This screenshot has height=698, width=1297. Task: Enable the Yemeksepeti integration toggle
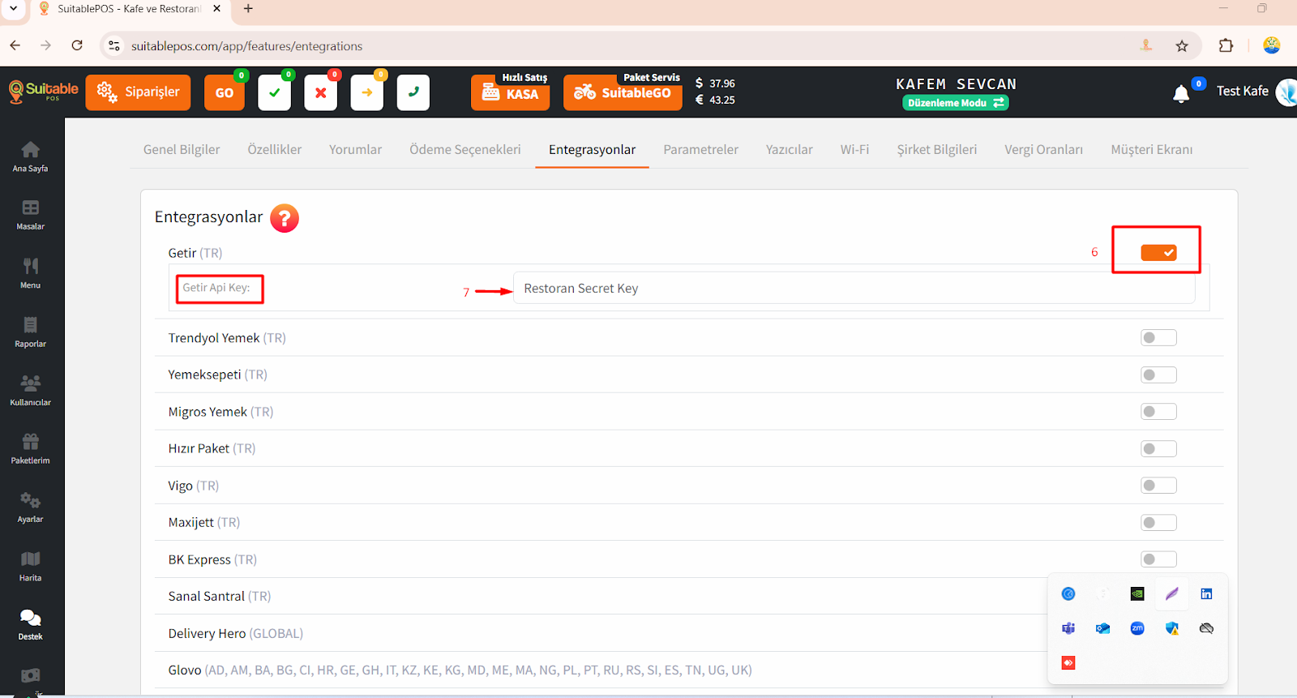1158,375
